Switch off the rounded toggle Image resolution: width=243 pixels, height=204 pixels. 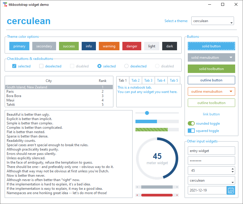click(191, 123)
